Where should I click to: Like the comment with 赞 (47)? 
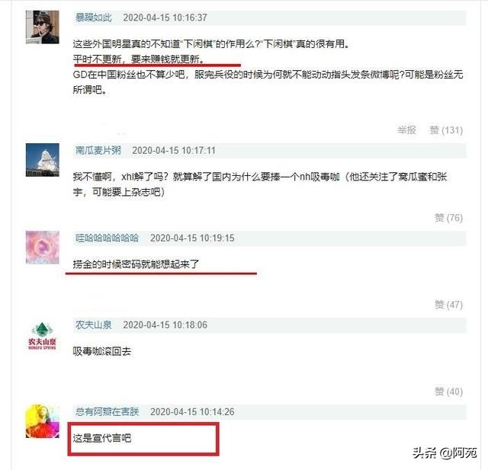click(x=448, y=305)
